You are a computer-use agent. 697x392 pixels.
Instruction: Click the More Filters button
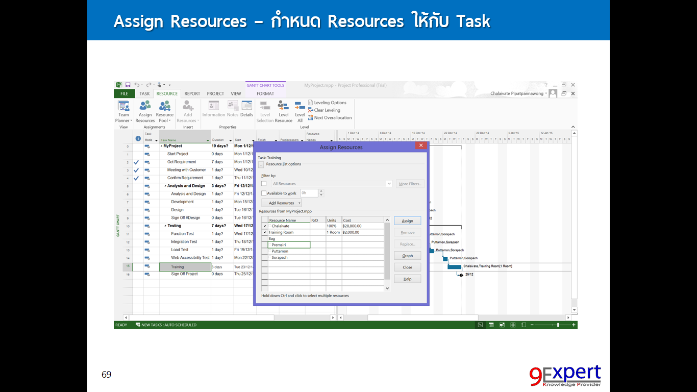click(x=410, y=183)
